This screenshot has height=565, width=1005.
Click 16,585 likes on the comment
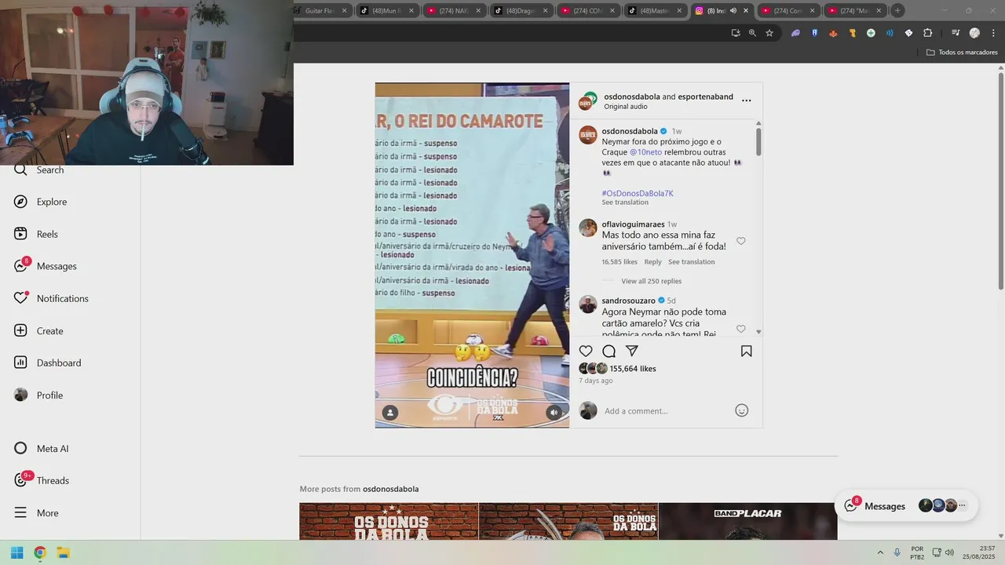point(619,262)
